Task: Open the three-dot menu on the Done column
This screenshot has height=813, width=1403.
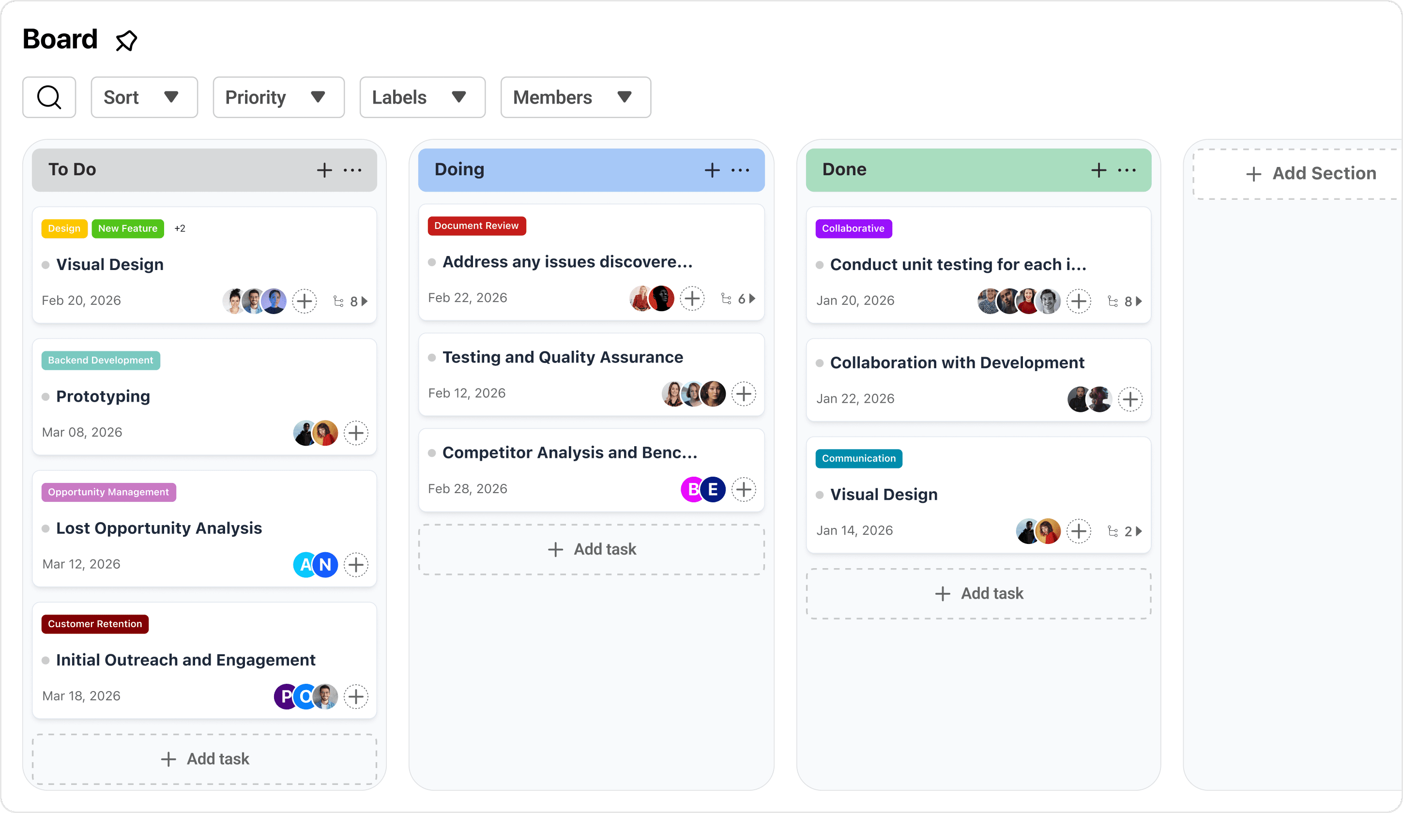Action: (x=1126, y=170)
